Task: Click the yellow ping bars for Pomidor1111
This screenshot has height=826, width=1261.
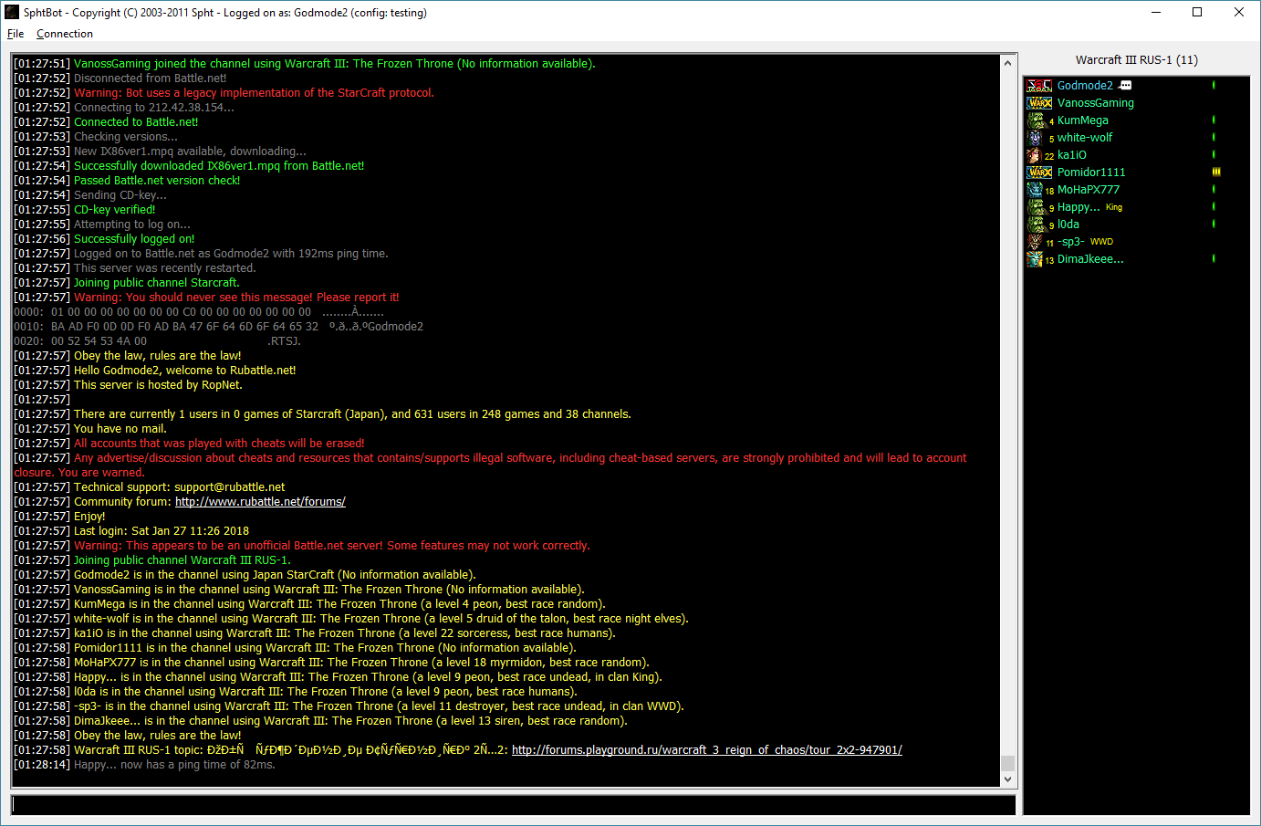Action: [x=1216, y=172]
